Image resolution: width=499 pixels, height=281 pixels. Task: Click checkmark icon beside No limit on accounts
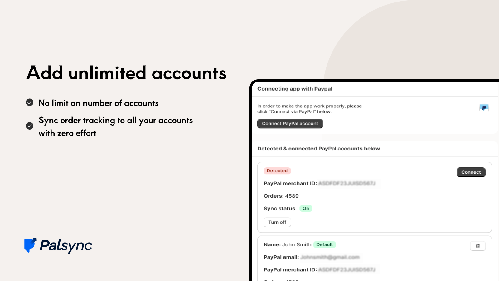(x=30, y=102)
